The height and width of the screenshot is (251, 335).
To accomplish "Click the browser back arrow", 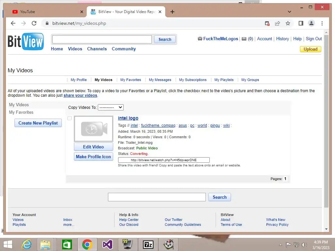I will (x=13, y=23).
